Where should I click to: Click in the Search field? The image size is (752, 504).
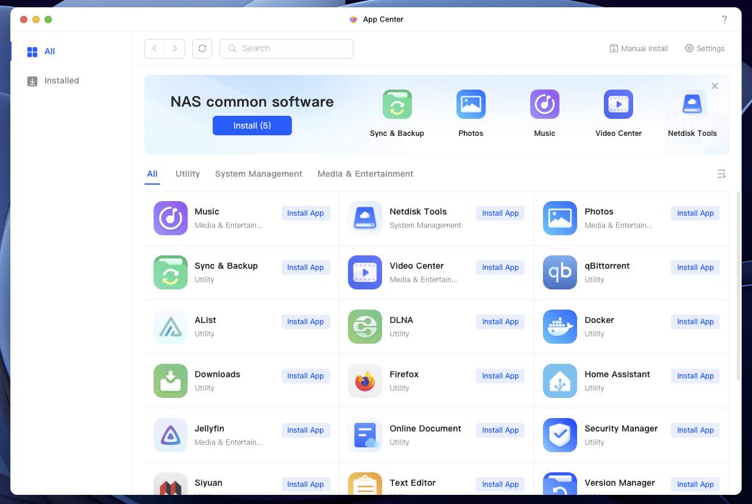286,48
